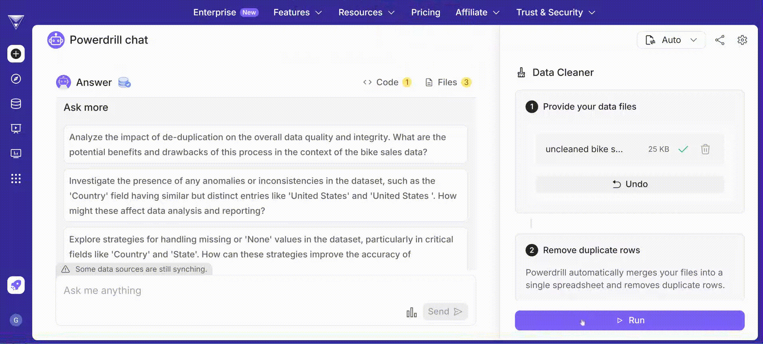
Task: Click the rocket upgrade icon
Action: point(16,285)
